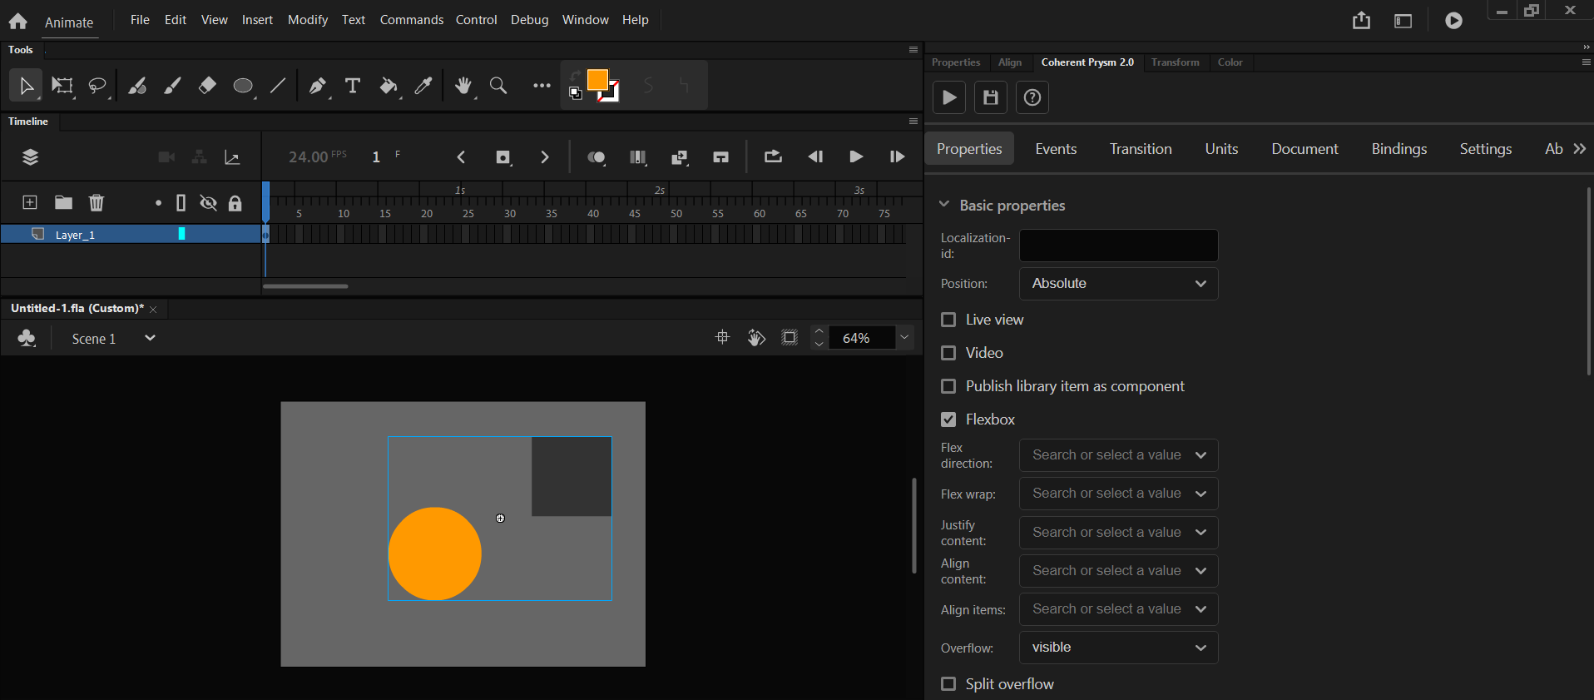The image size is (1594, 700).
Task: Go to previous keyframe arrow
Action: pos(461,157)
